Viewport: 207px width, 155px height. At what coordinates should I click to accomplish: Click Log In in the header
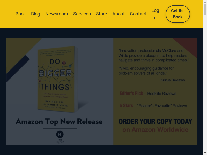click(155, 14)
